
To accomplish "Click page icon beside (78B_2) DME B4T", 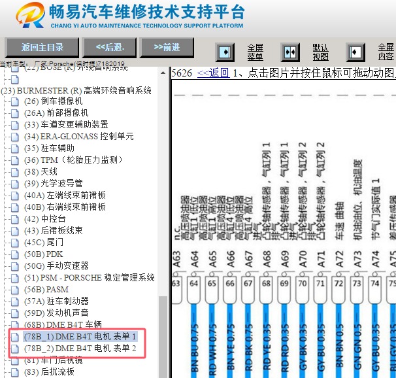I will pos(15,349).
